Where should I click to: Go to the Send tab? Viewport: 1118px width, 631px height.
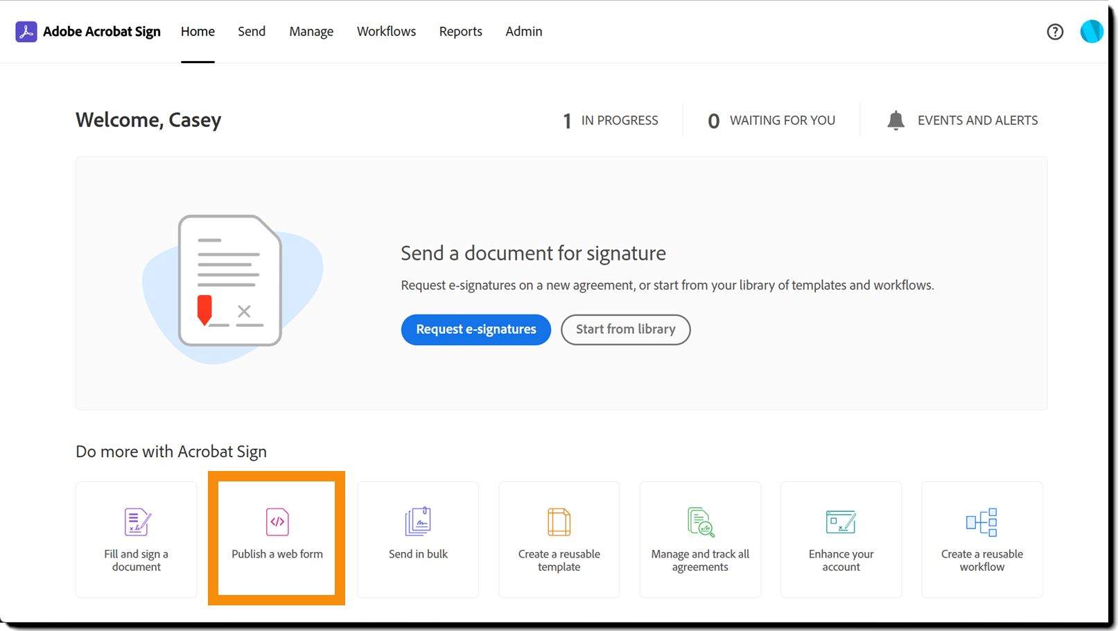252,32
